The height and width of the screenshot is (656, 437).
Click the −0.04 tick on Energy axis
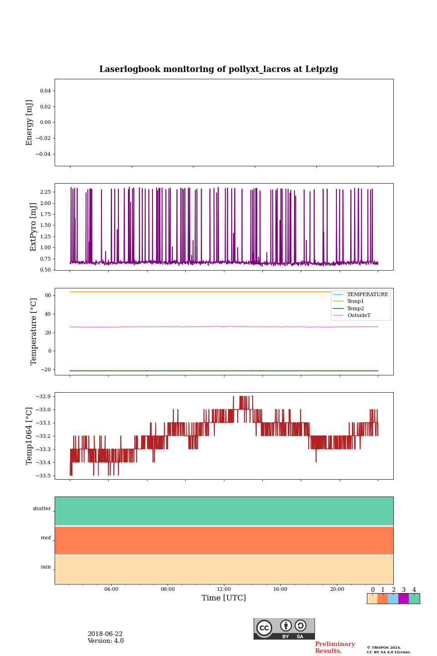pyautogui.click(x=43, y=154)
